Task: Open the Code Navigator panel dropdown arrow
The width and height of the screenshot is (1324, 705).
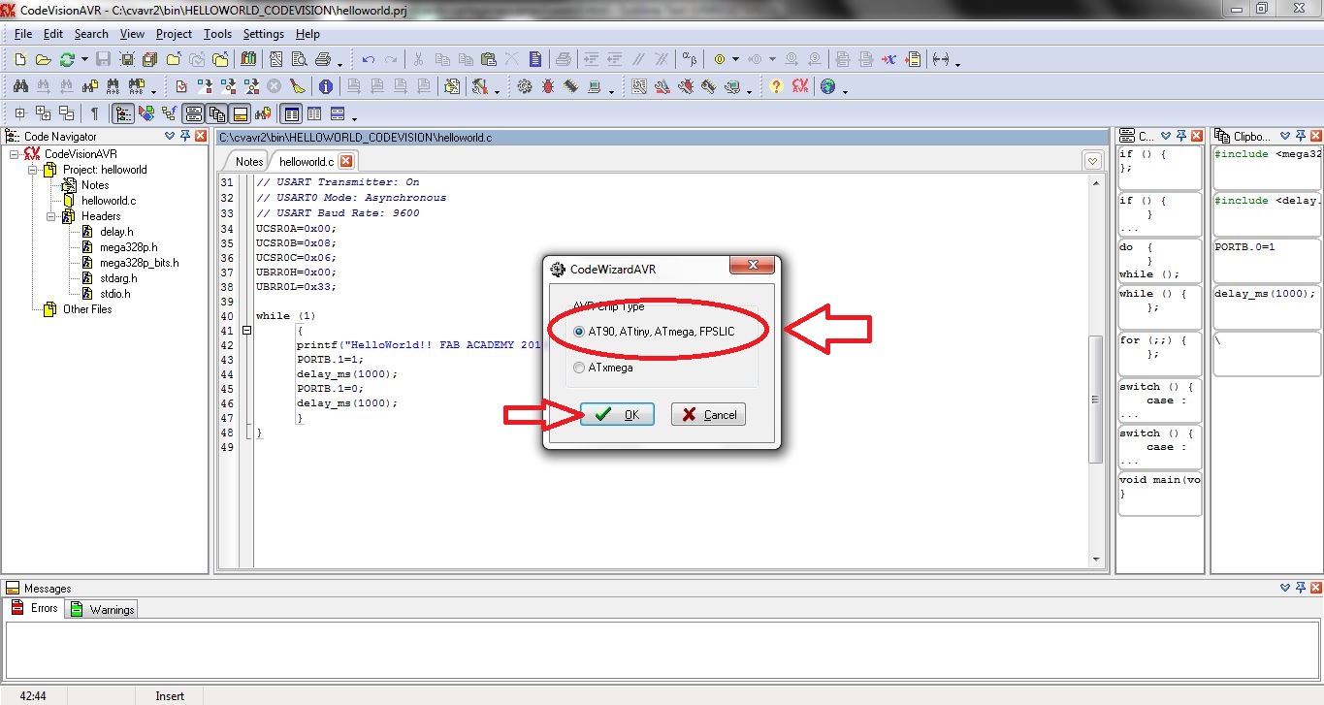Action: pos(170,137)
